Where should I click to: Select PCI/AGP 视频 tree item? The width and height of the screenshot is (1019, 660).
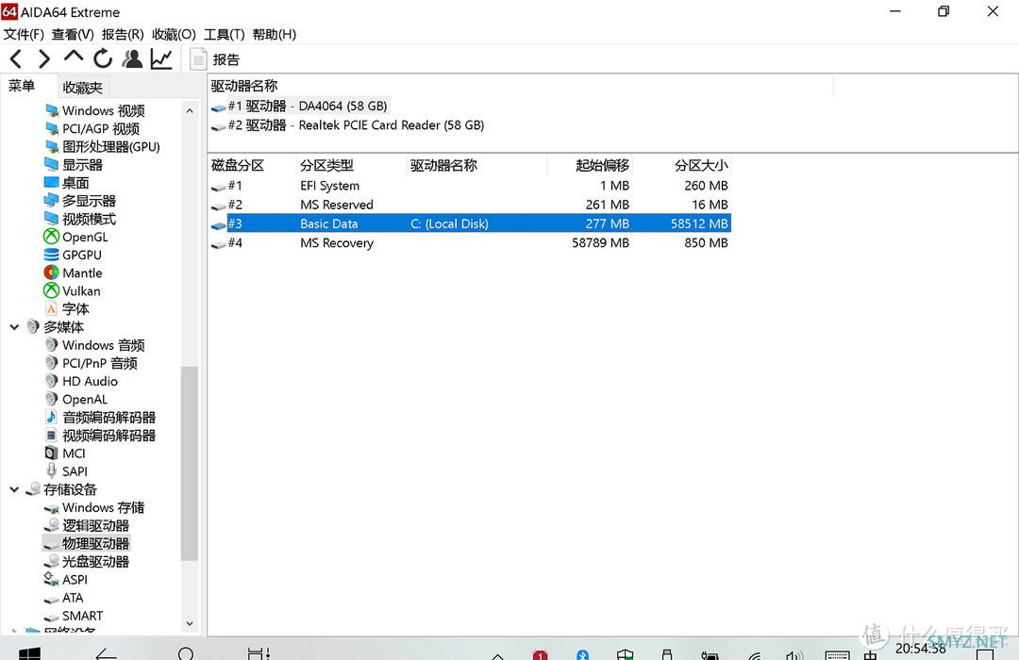(x=92, y=128)
